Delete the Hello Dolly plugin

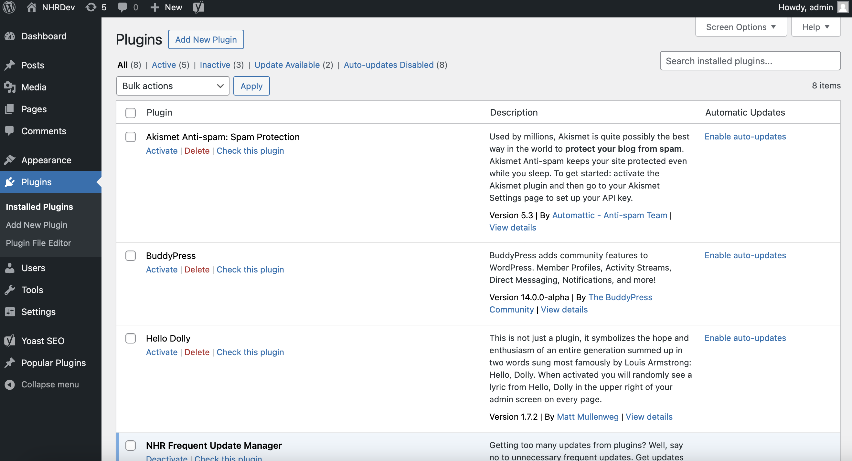(x=197, y=352)
